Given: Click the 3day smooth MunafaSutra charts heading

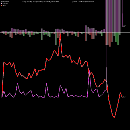Looking at the screenshot, I should (41, 2).
